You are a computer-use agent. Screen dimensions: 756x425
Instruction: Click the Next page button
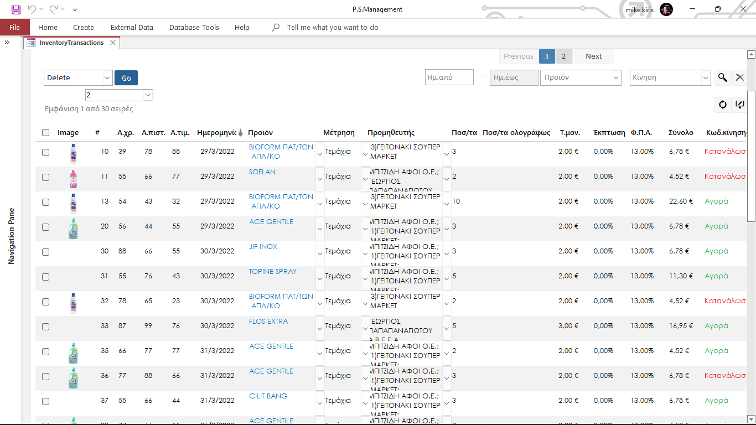pos(594,56)
